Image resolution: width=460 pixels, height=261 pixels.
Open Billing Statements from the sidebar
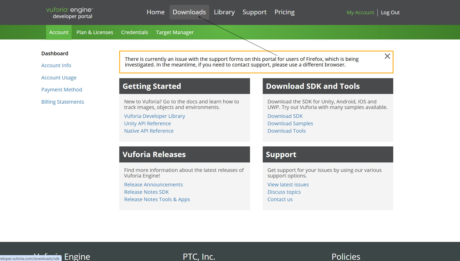click(x=62, y=102)
